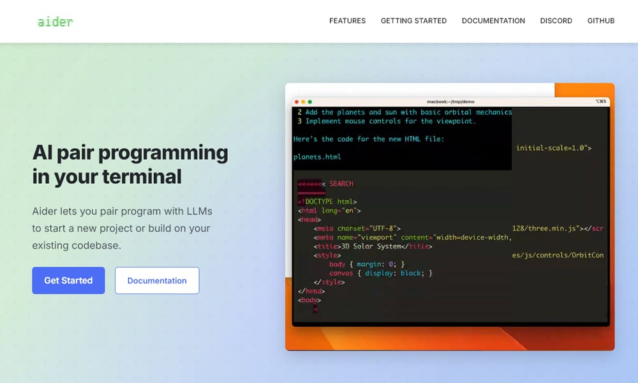This screenshot has width=638, height=383.
Task: Open Documentation from the top navigation bar
Action: 493,21
